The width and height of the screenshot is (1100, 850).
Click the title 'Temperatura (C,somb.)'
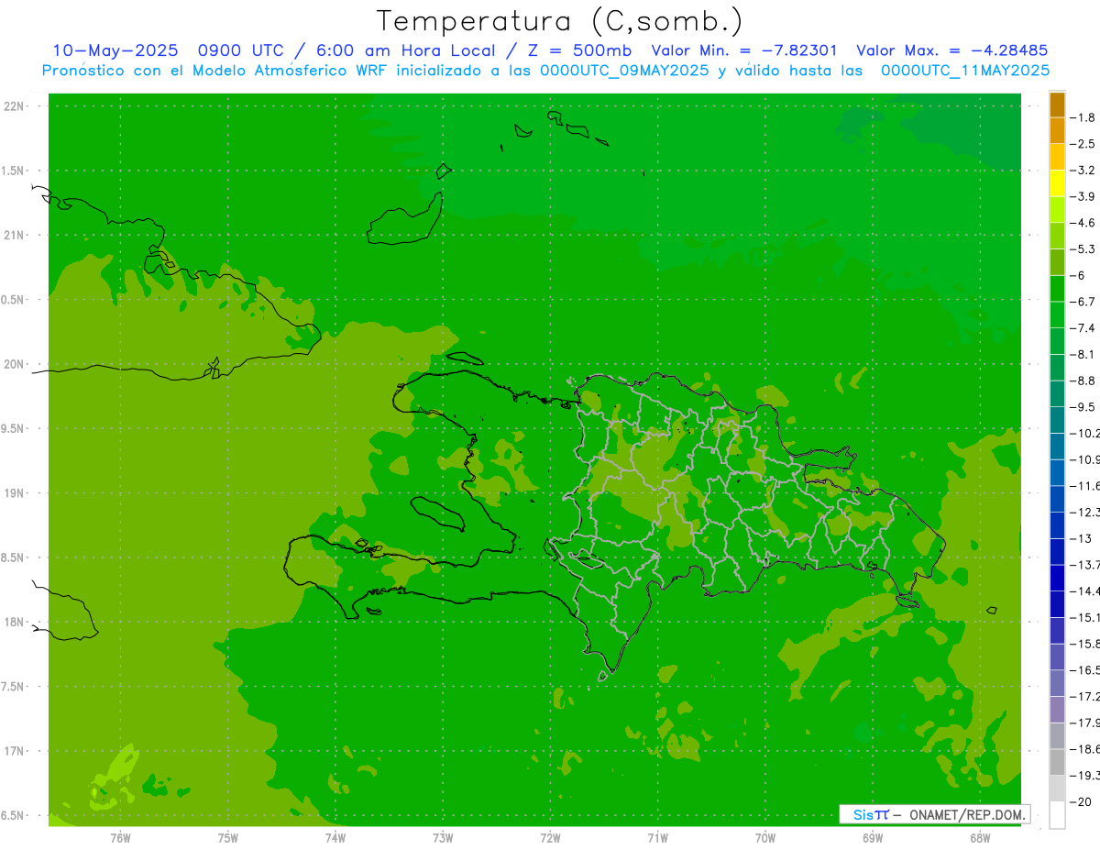pyautogui.click(x=560, y=21)
